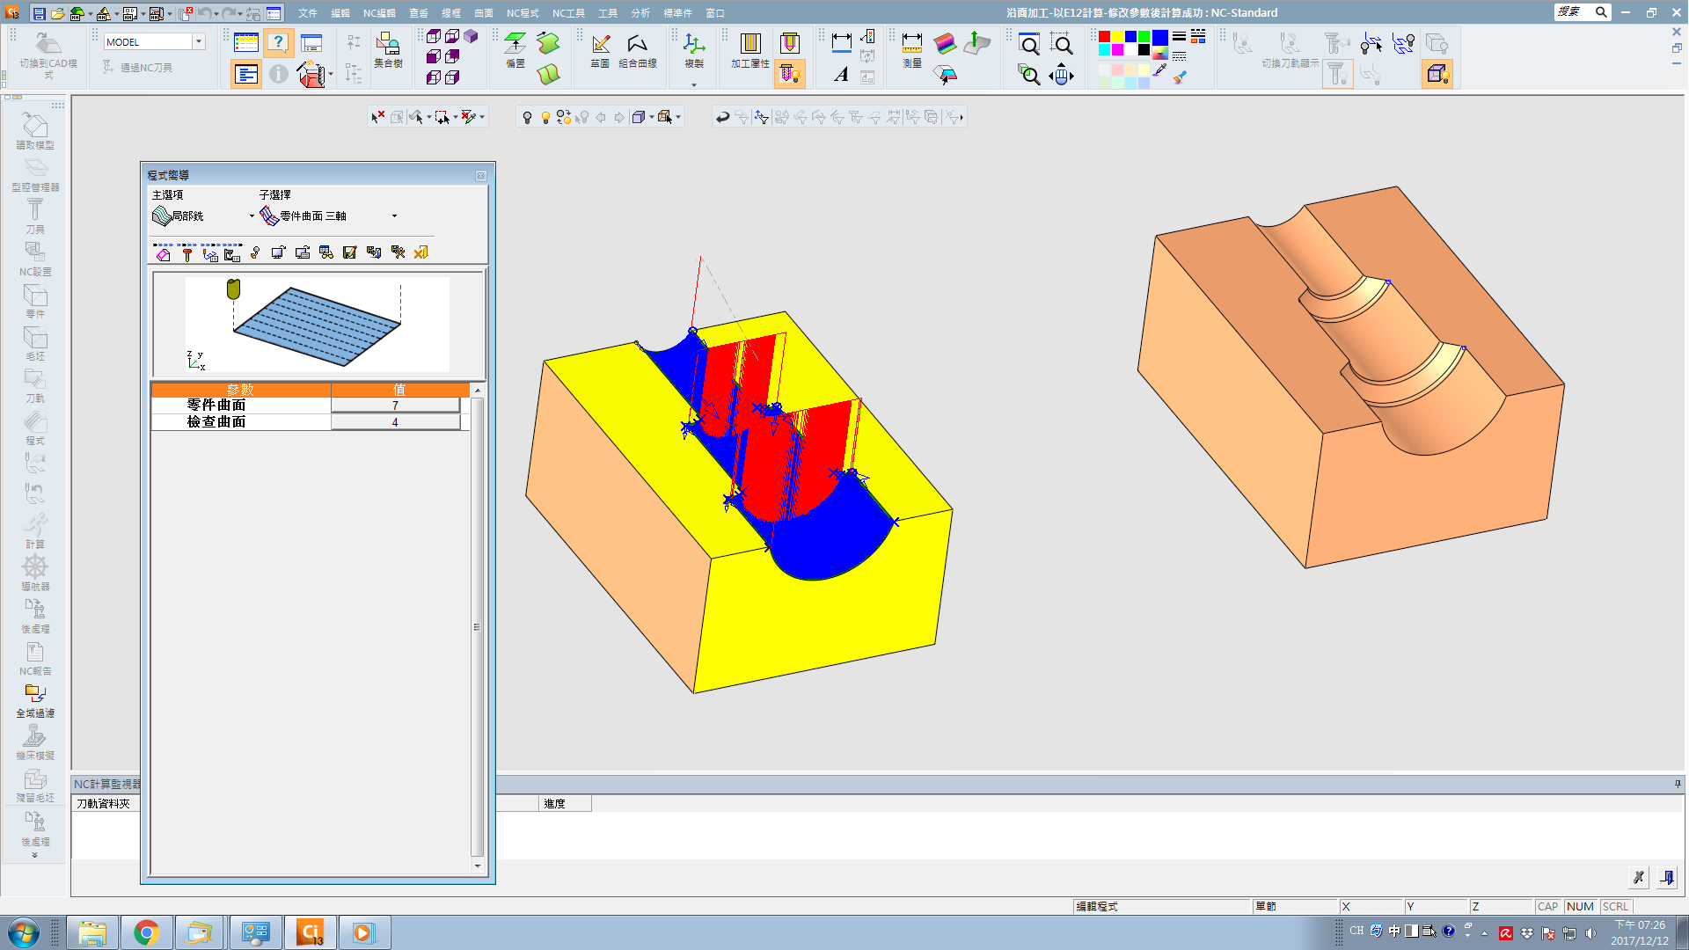Open the 分析 menu
The width and height of the screenshot is (1689, 950).
tap(640, 13)
